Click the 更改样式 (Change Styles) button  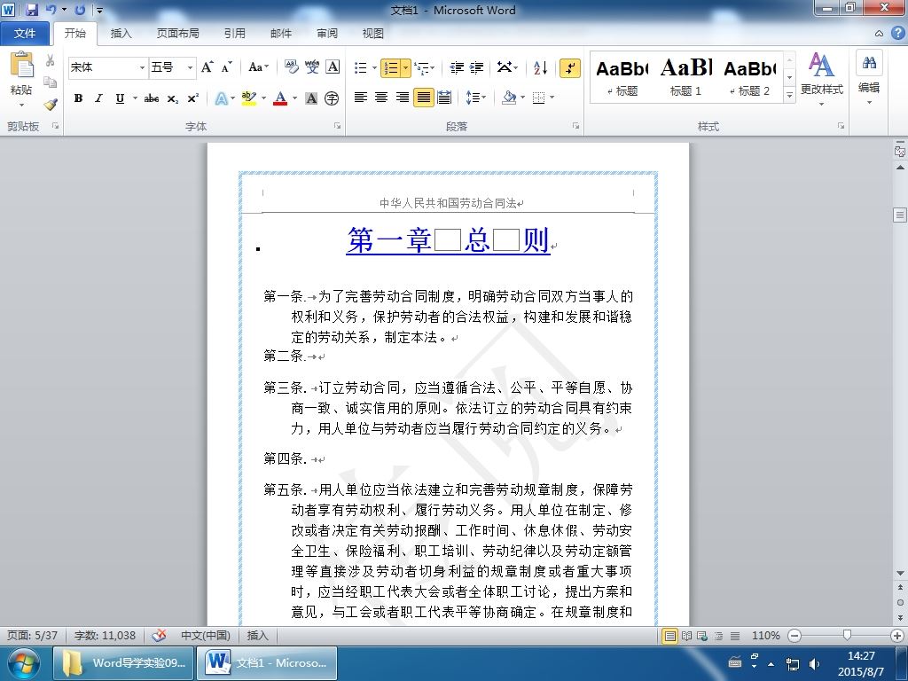click(x=821, y=79)
